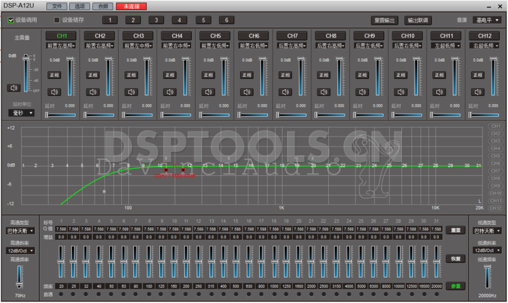Click the green 参量 button
This screenshot has width=508, height=303.
click(455, 286)
